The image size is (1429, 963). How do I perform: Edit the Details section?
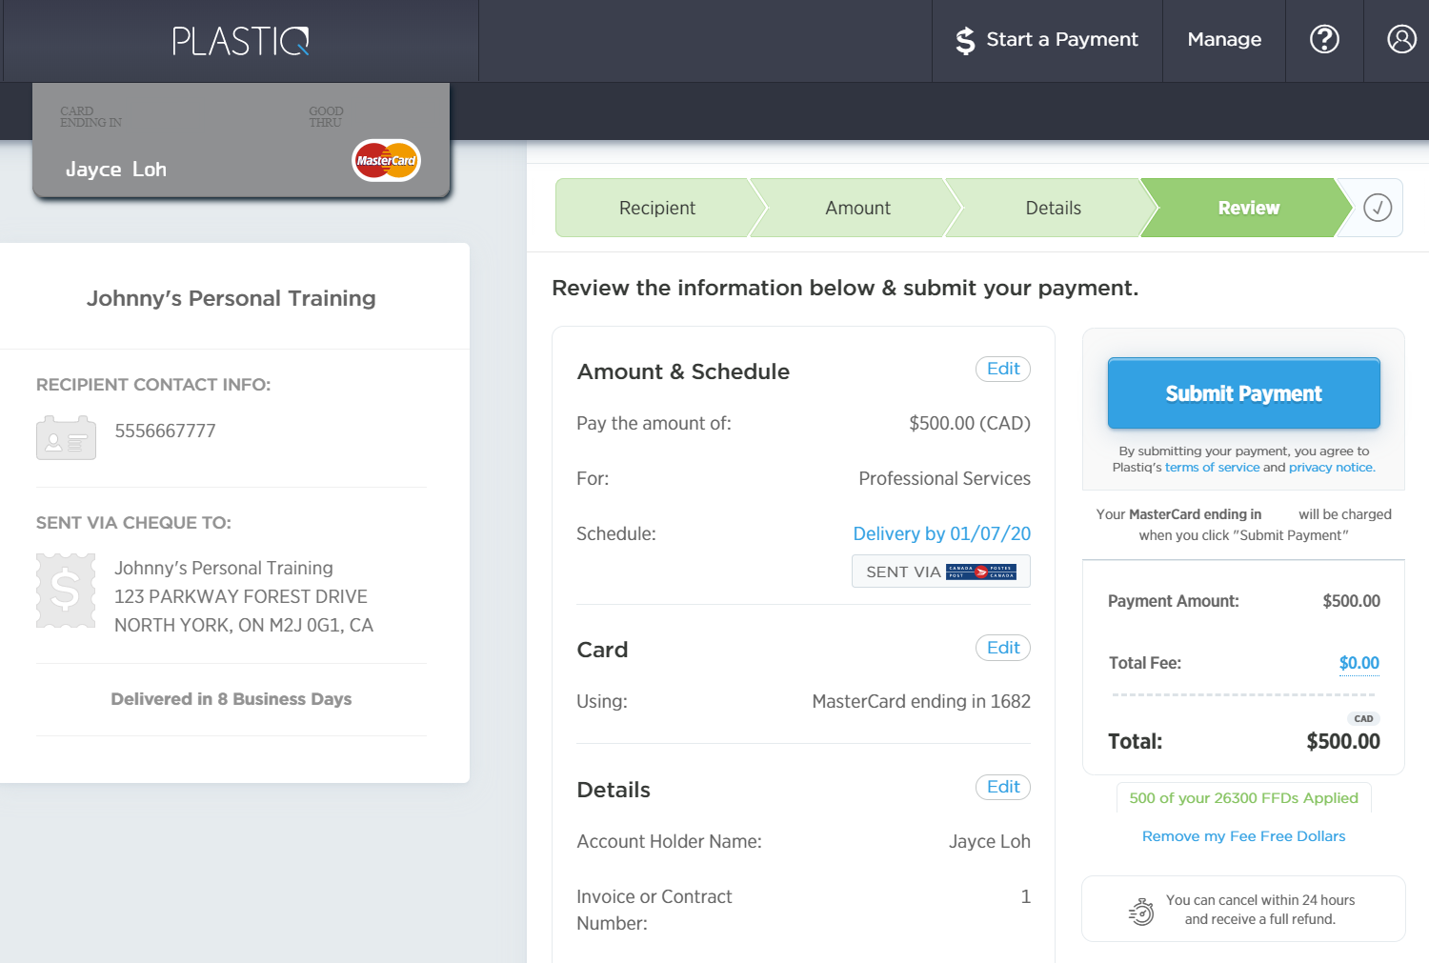coord(1003,787)
